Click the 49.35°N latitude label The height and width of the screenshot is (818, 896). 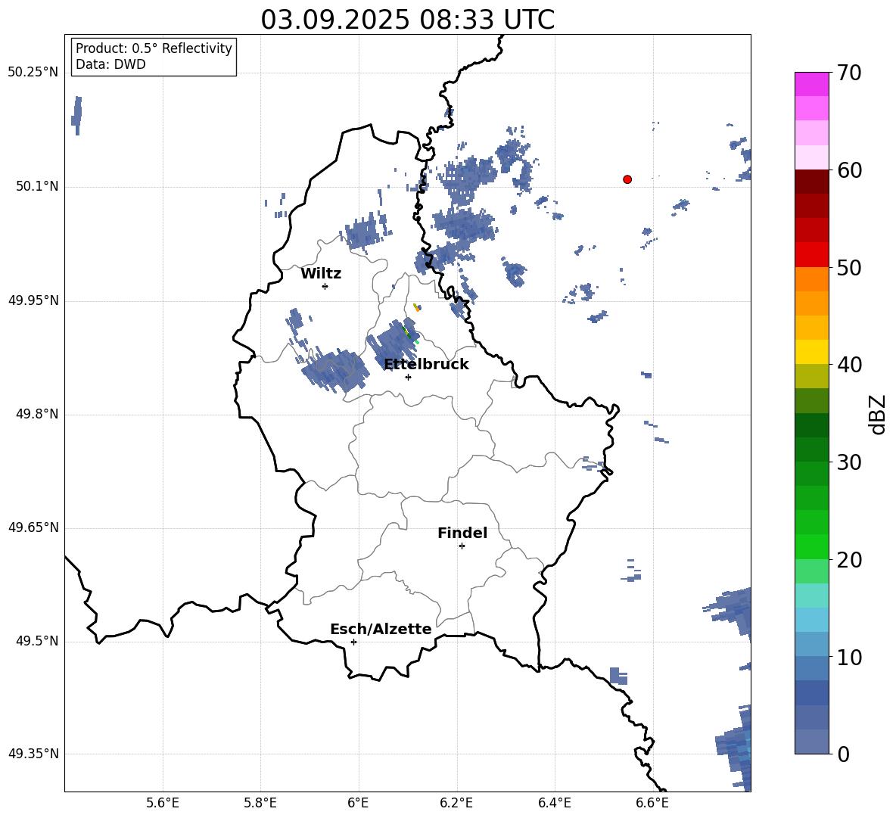[33, 754]
